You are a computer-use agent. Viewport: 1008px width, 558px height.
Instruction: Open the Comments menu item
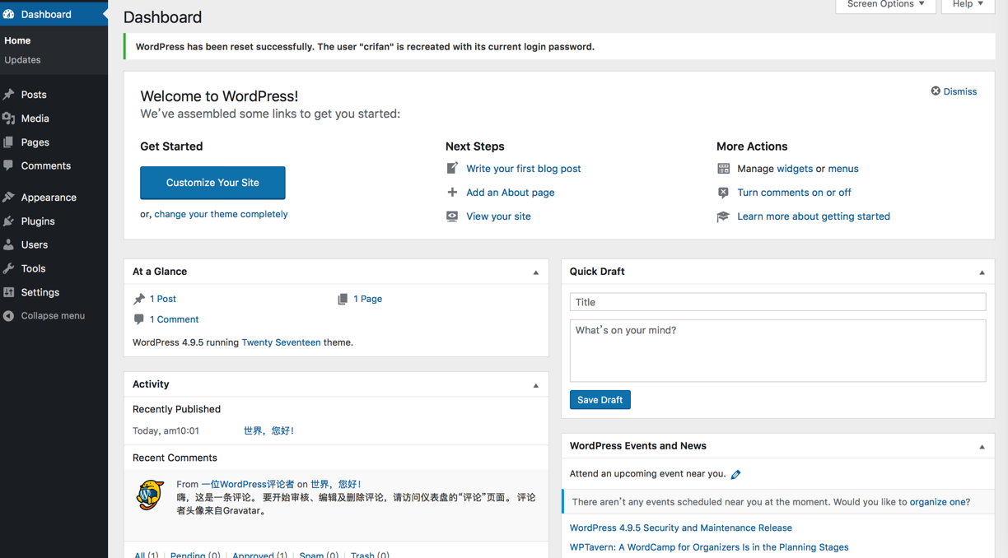(45, 165)
